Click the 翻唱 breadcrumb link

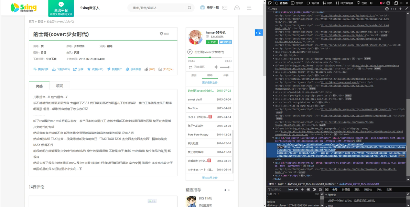coord(40,21)
